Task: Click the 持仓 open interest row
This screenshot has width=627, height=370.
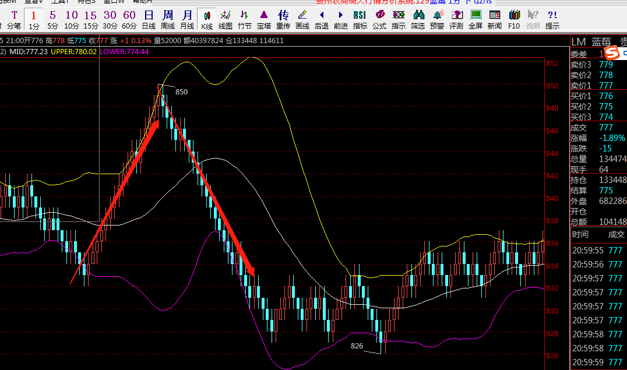Action: 598,180
